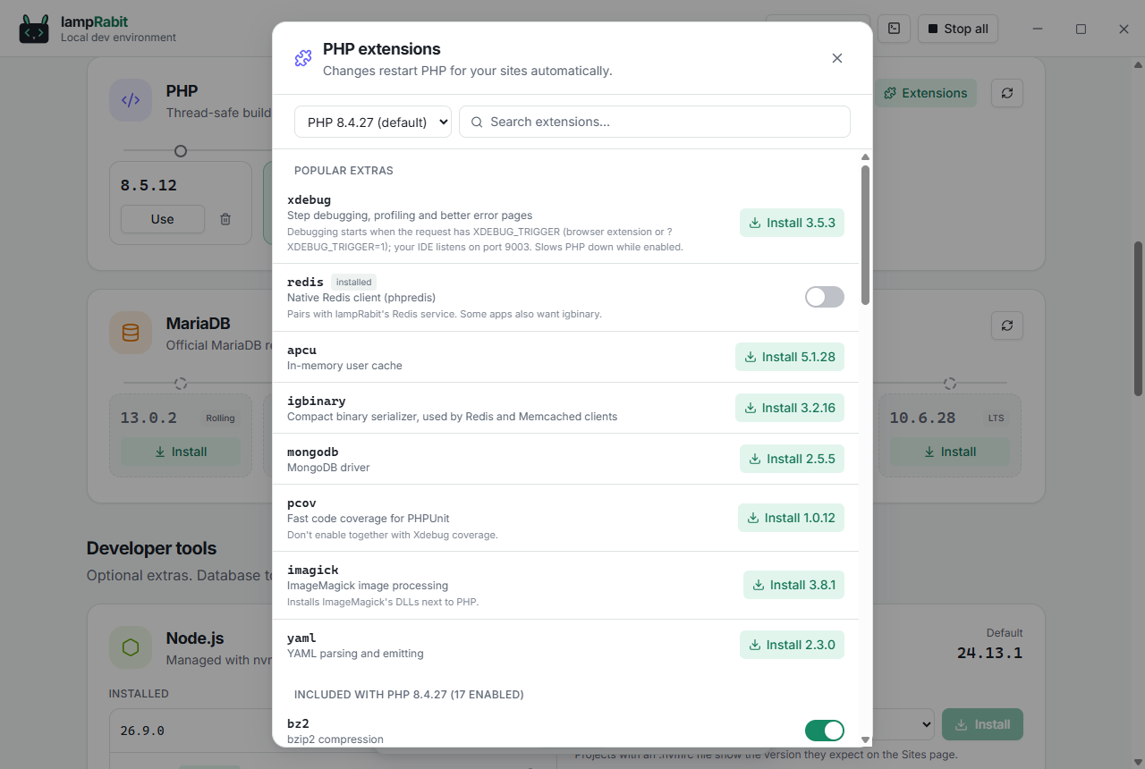This screenshot has width=1145, height=769.
Task: Focus the Search extensions field
Action: point(655,122)
